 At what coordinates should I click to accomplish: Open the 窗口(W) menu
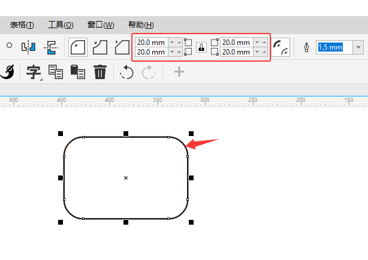coord(101,25)
